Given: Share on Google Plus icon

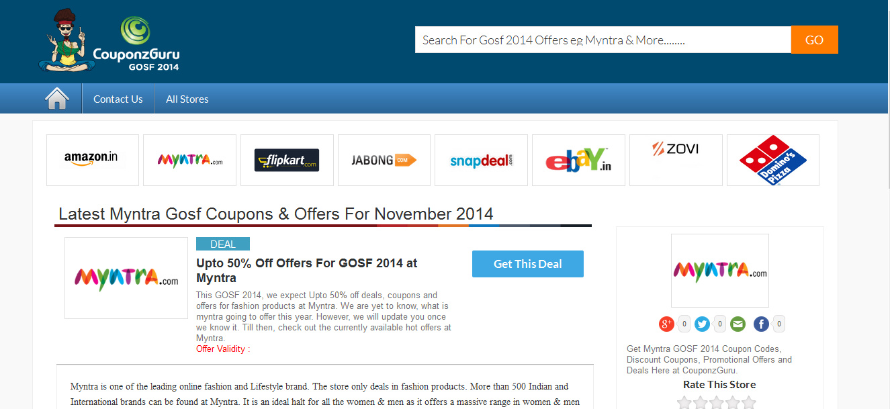Looking at the screenshot, I should [666, 324].
